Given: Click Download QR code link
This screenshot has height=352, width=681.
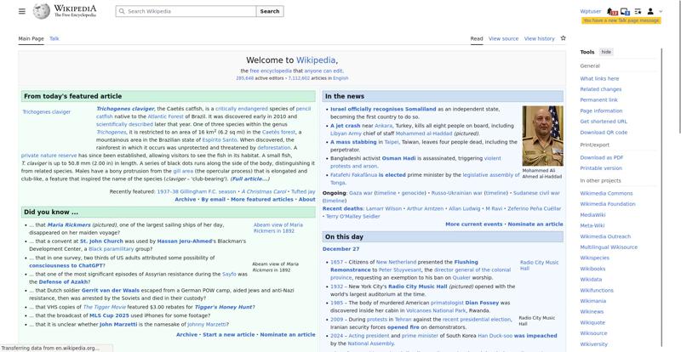Looking at the screenshot, I should 604,133.
